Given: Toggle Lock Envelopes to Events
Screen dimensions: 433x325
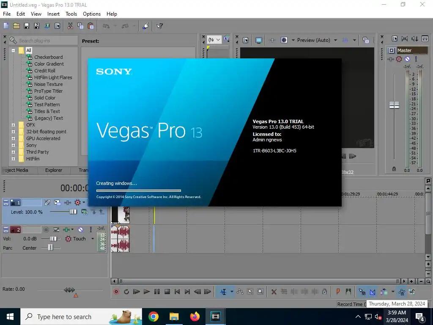Looking at the screenshot, I should click(402, 292).
